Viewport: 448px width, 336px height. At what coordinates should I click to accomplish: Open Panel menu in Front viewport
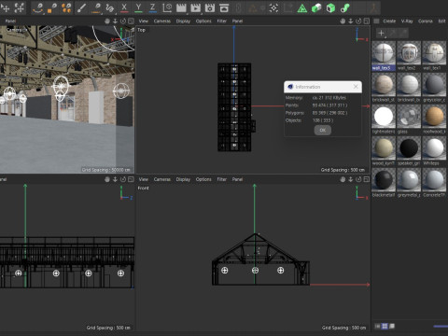237,179
